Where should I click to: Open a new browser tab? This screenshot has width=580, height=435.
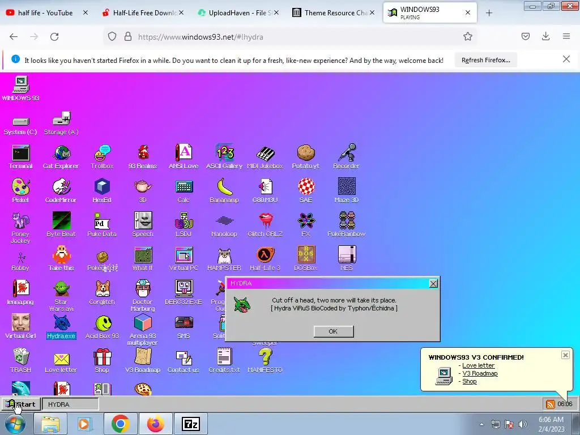coord(489,13)
